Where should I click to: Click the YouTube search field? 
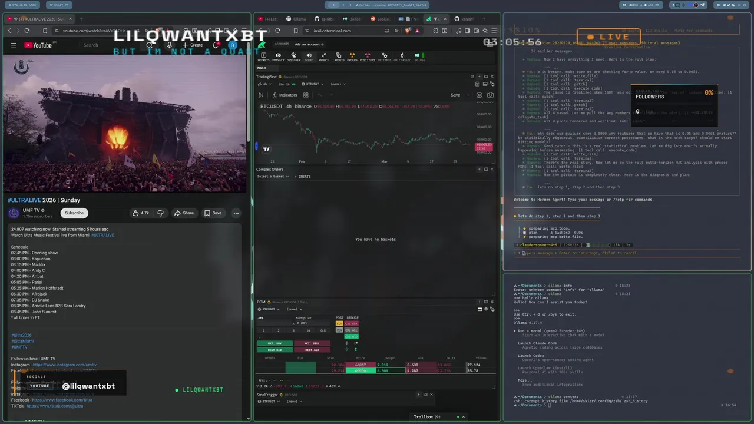(x=112, y=45)
